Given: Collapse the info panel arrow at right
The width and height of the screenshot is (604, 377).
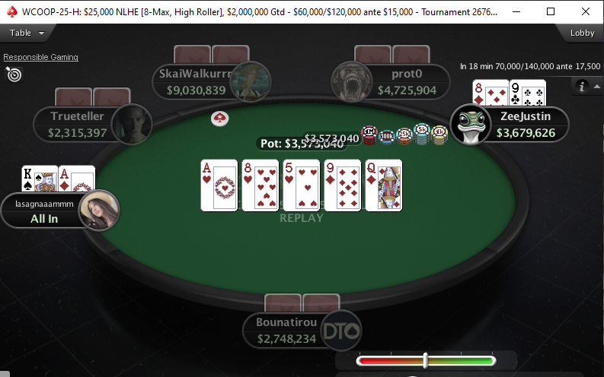Looking at the screenshot, I should [x=596, y=87].
